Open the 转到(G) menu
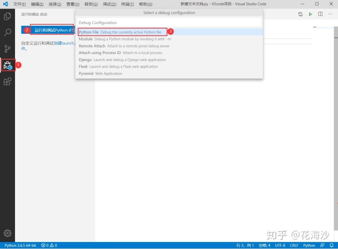This screenshot has height=249, width=338. point(91,4)
